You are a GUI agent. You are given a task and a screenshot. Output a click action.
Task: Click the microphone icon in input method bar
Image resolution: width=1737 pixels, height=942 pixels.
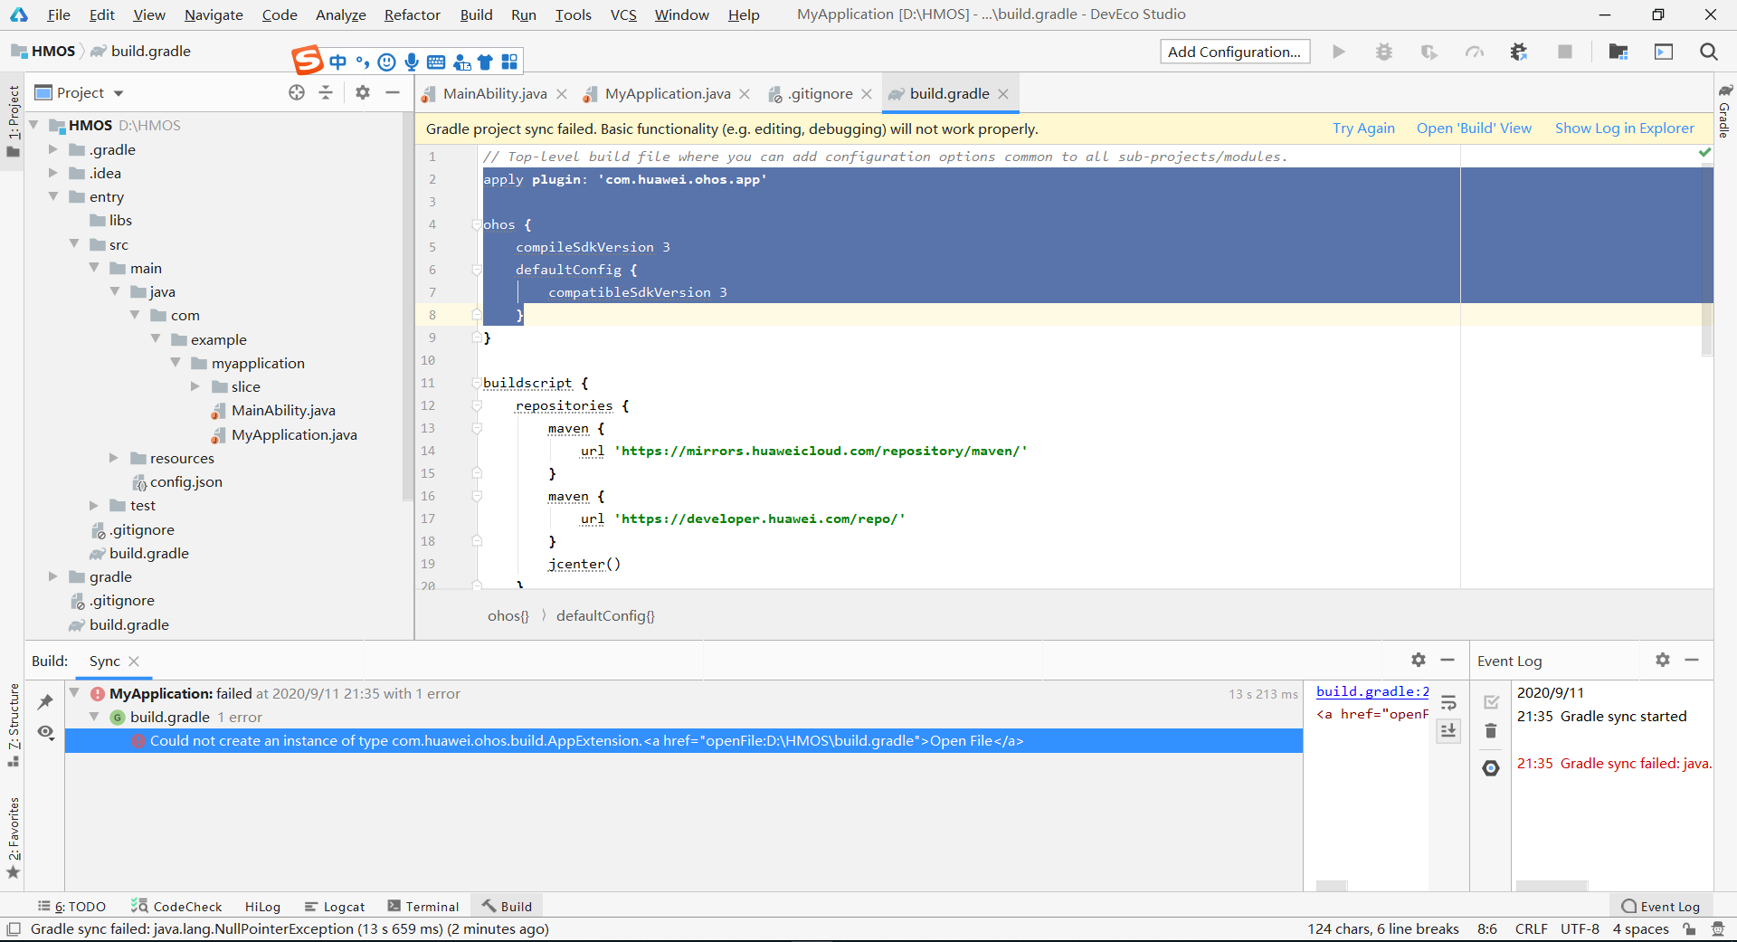412,62
